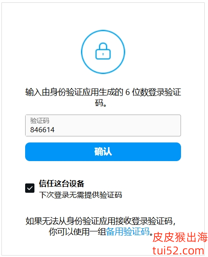208x257 pixels.
Task: Click the small grey 验证码 placeholder label
Action: tap(40, 121)
